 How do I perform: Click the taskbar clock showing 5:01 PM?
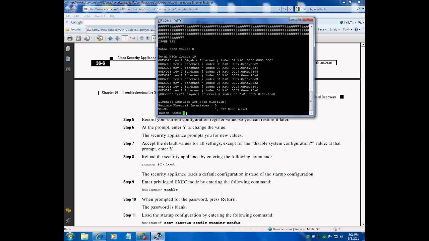click(x=353, y=237)
